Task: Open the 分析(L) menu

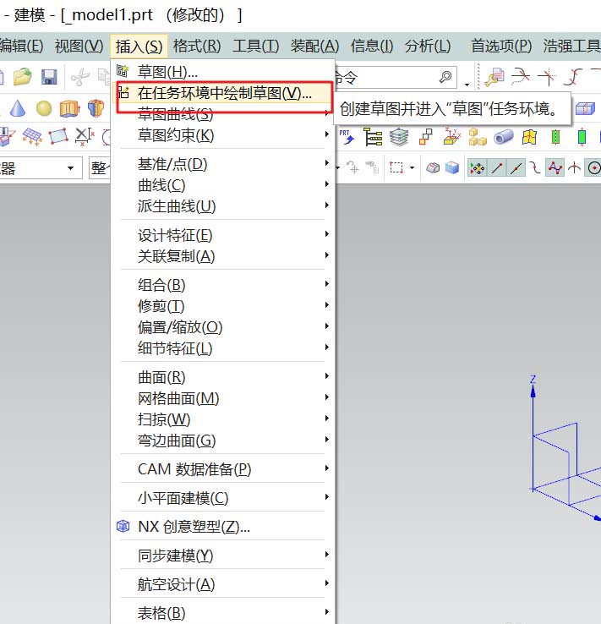Action: (428, 47)
